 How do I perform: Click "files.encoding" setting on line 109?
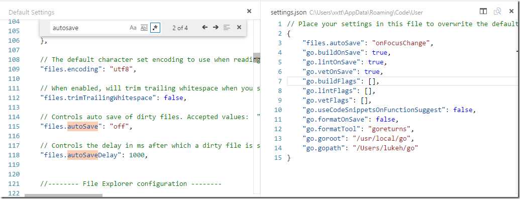[71, 69]
